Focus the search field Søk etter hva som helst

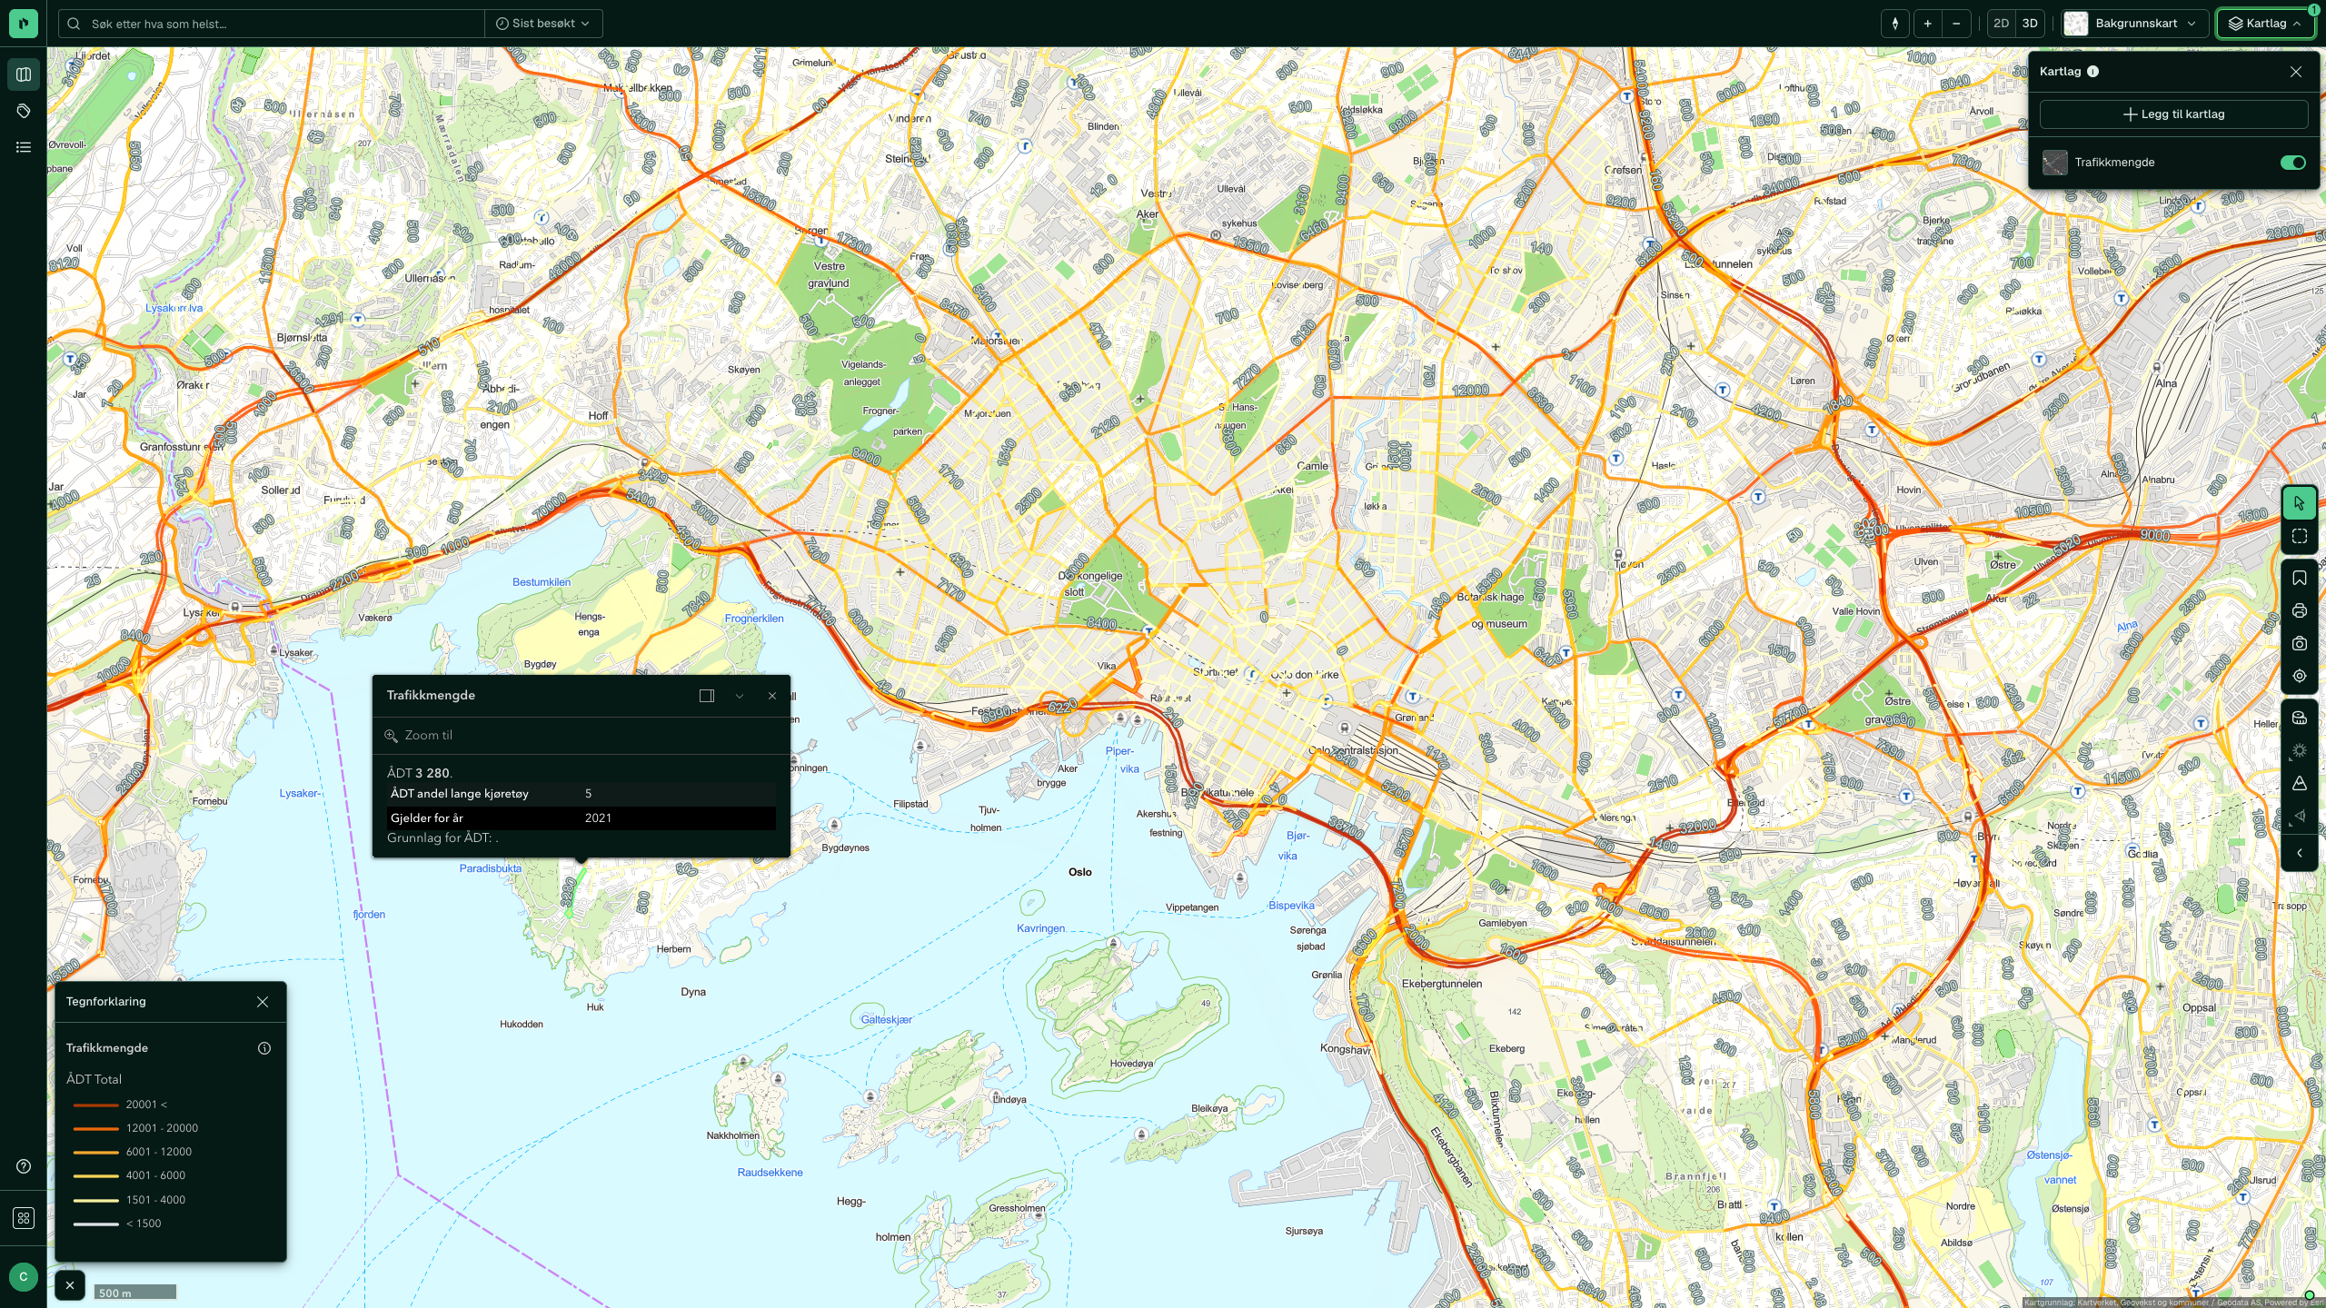click(273, 24)
